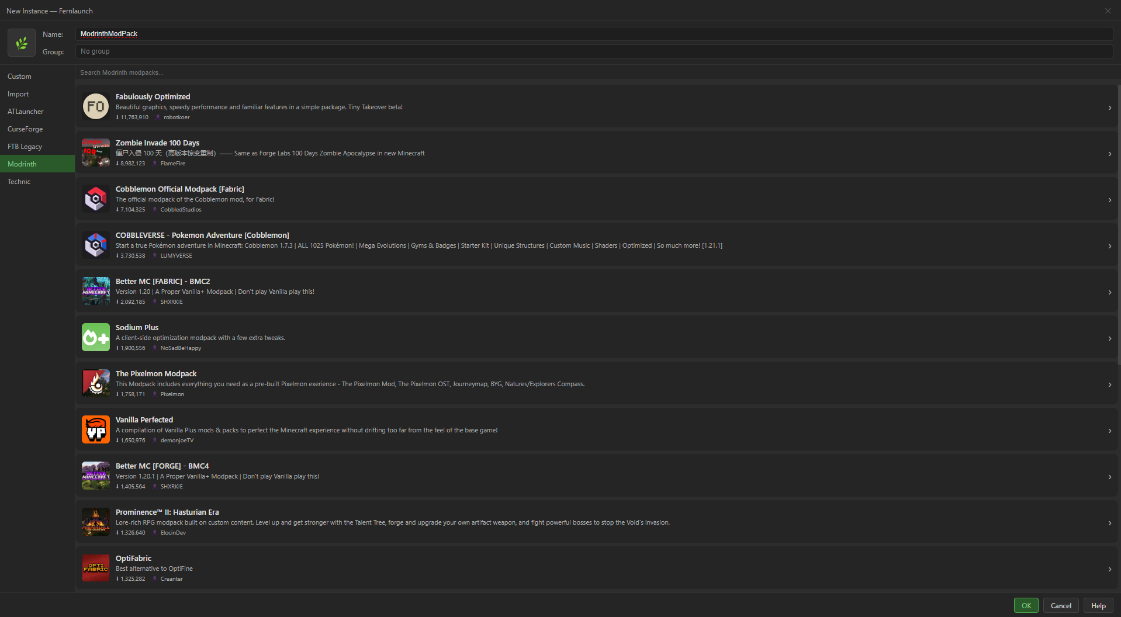Click author name NoSadBeHappy
Image resolution: width=1121 pixels, height=617 pixels.
pos(181,348)
